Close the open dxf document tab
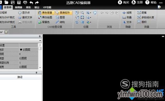 [6, 32]
